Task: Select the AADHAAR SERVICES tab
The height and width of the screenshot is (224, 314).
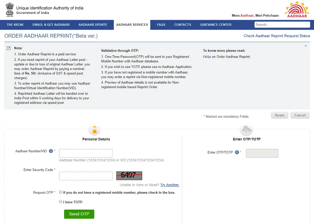Action: click(x=132, y=25)
